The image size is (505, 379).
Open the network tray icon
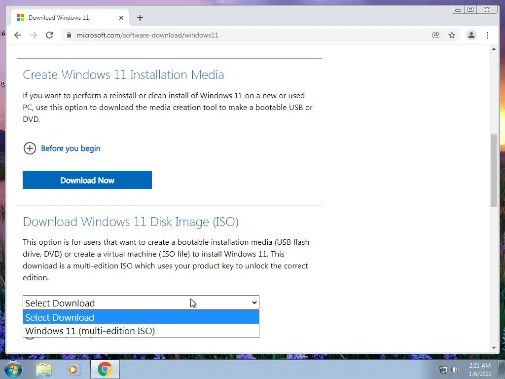point(443,370)
